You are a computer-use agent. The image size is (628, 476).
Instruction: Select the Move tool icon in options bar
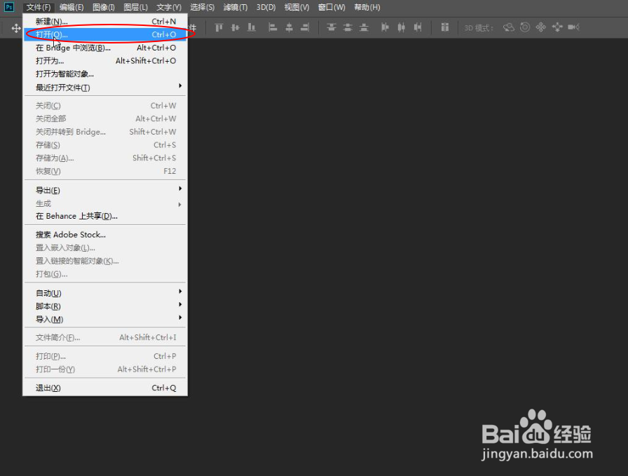16,28
